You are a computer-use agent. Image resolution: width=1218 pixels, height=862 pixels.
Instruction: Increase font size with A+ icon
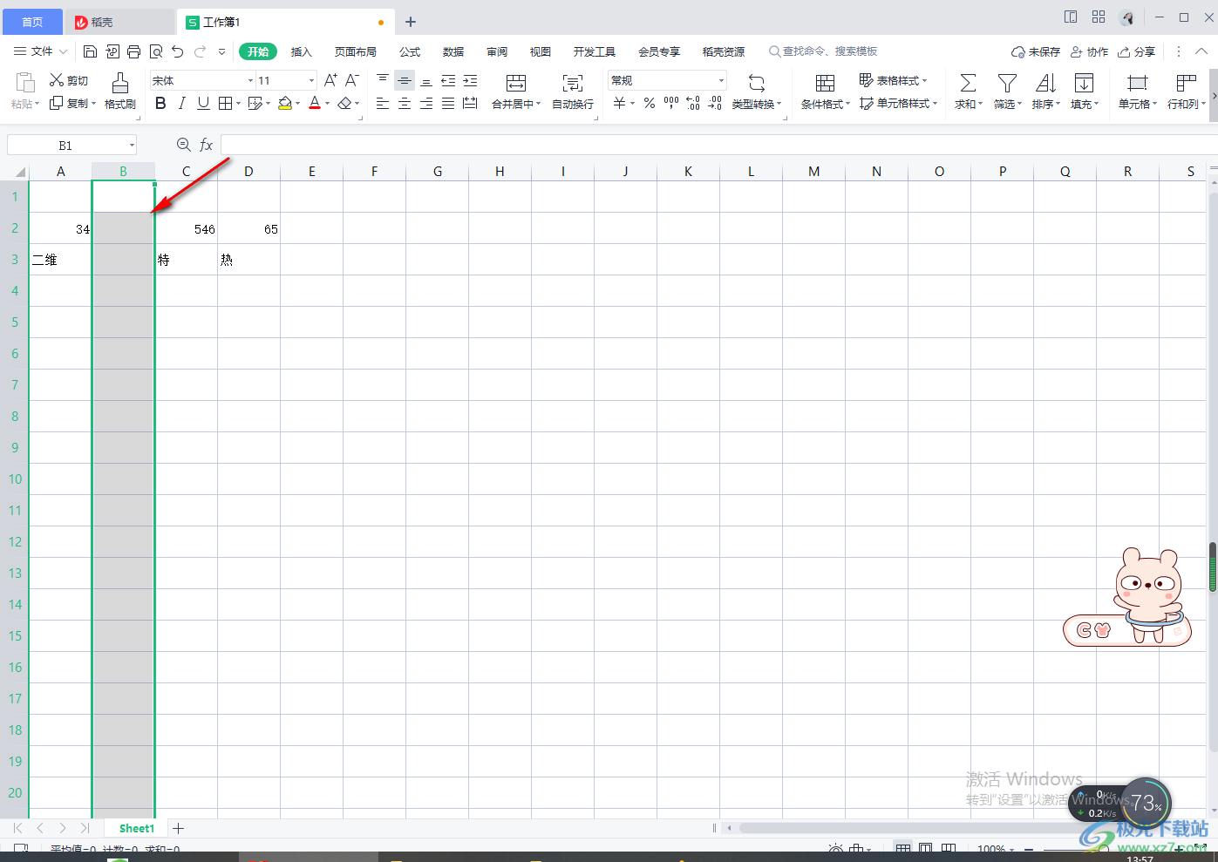[330, 80]
